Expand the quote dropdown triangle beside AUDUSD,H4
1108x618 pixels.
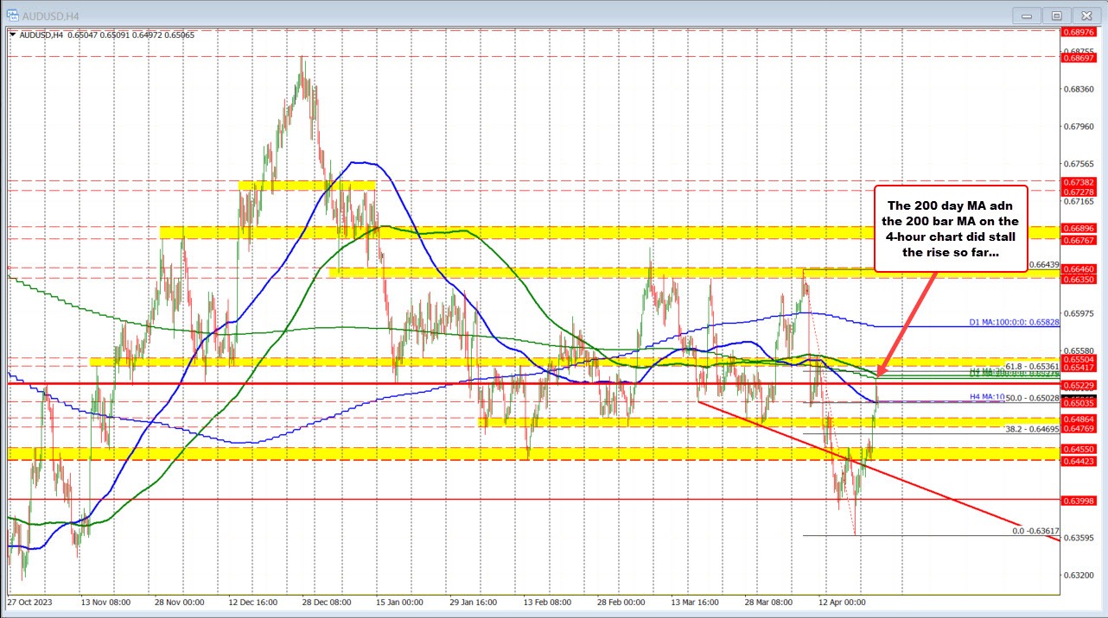click(14, 35)
